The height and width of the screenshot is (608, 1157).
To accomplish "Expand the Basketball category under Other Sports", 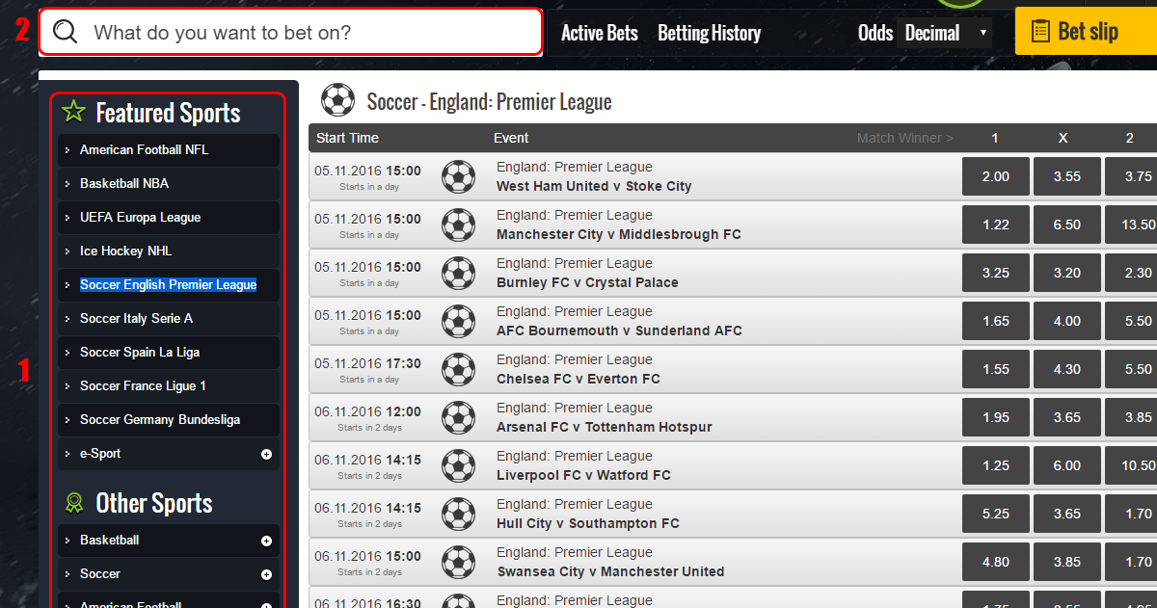I will 267,541.
